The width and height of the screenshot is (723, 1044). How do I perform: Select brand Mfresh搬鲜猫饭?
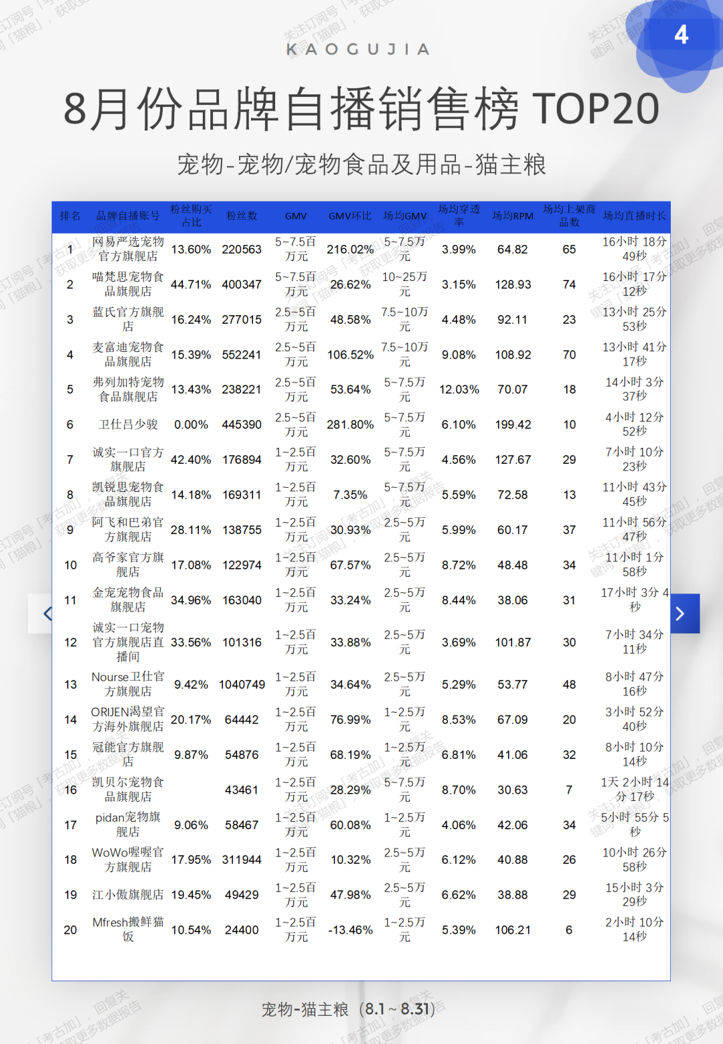coord(128,930)
